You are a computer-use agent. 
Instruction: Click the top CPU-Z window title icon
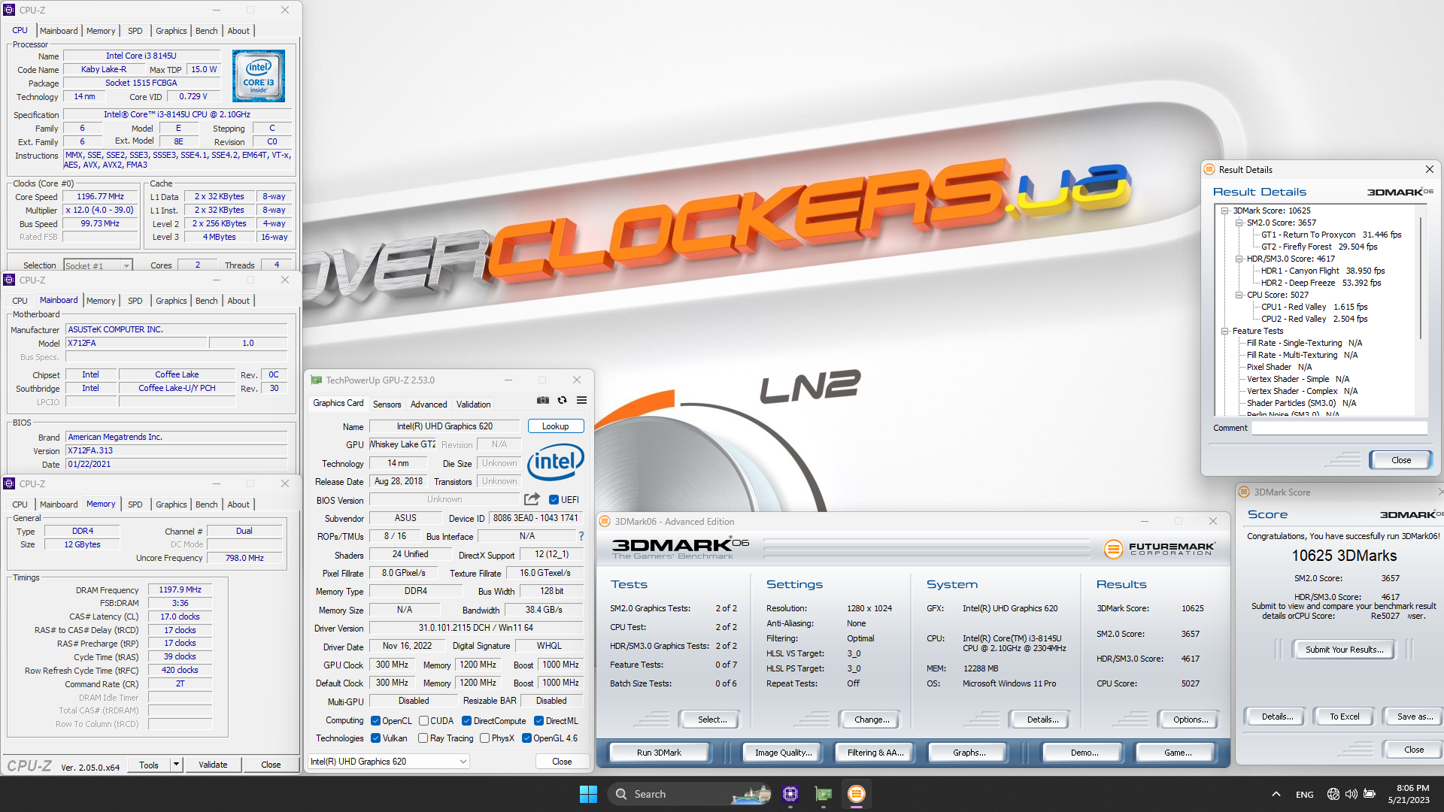[9, 10]
